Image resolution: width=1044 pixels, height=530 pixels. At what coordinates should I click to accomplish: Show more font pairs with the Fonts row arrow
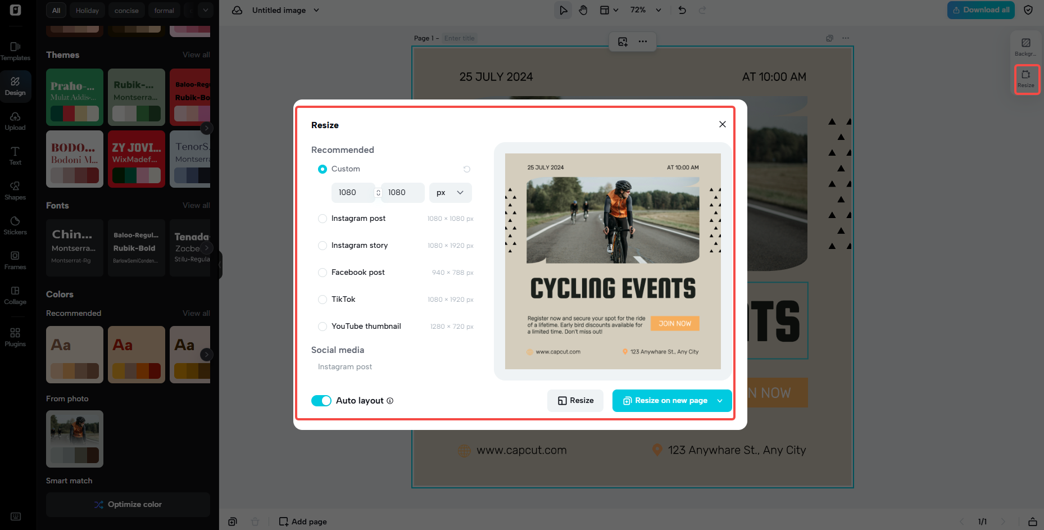(x=207, y=248)
